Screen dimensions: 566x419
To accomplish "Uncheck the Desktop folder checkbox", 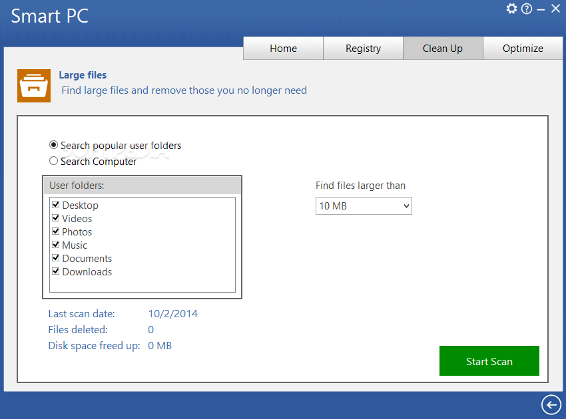I will tap(55, 205).
